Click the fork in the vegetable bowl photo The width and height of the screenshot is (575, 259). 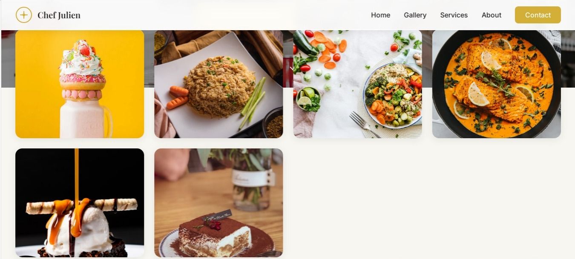click(364, 124)
